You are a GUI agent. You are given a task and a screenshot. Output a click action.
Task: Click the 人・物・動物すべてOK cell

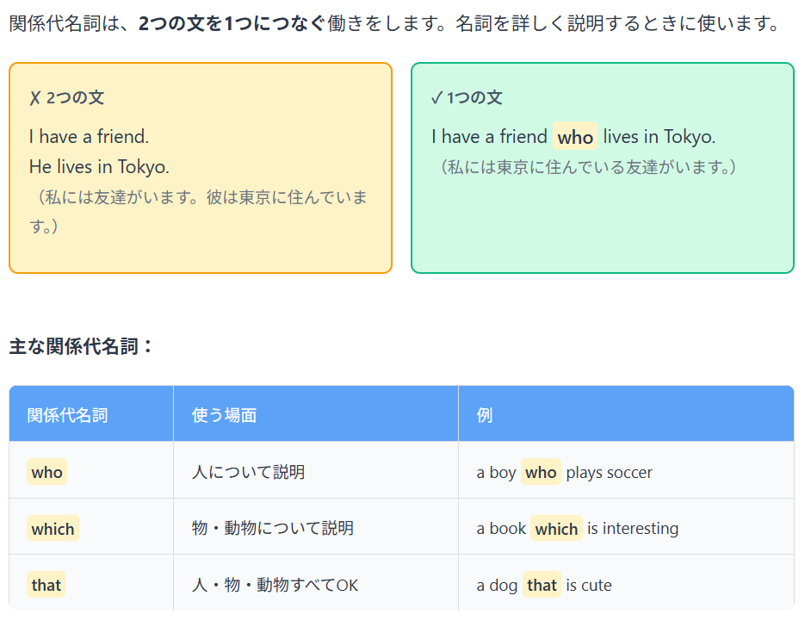[x=275, y=586]
